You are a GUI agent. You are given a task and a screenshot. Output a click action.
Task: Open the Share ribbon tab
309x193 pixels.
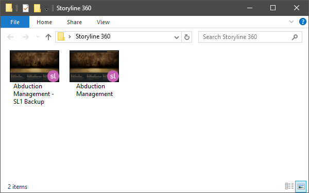click(74, 22)
